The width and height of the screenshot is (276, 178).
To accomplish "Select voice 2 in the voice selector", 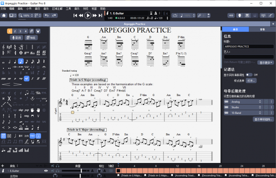I will 15,31.
